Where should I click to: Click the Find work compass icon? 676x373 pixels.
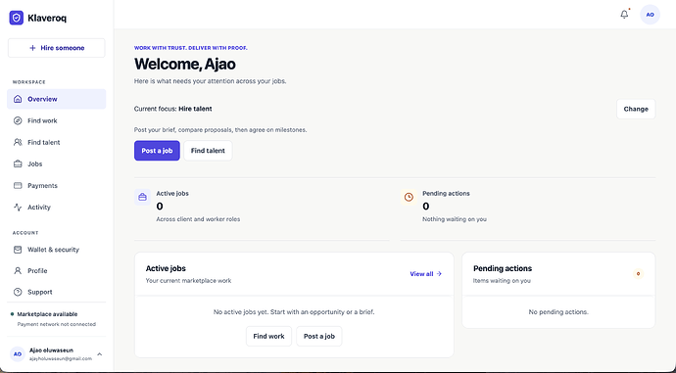(18, 120)
